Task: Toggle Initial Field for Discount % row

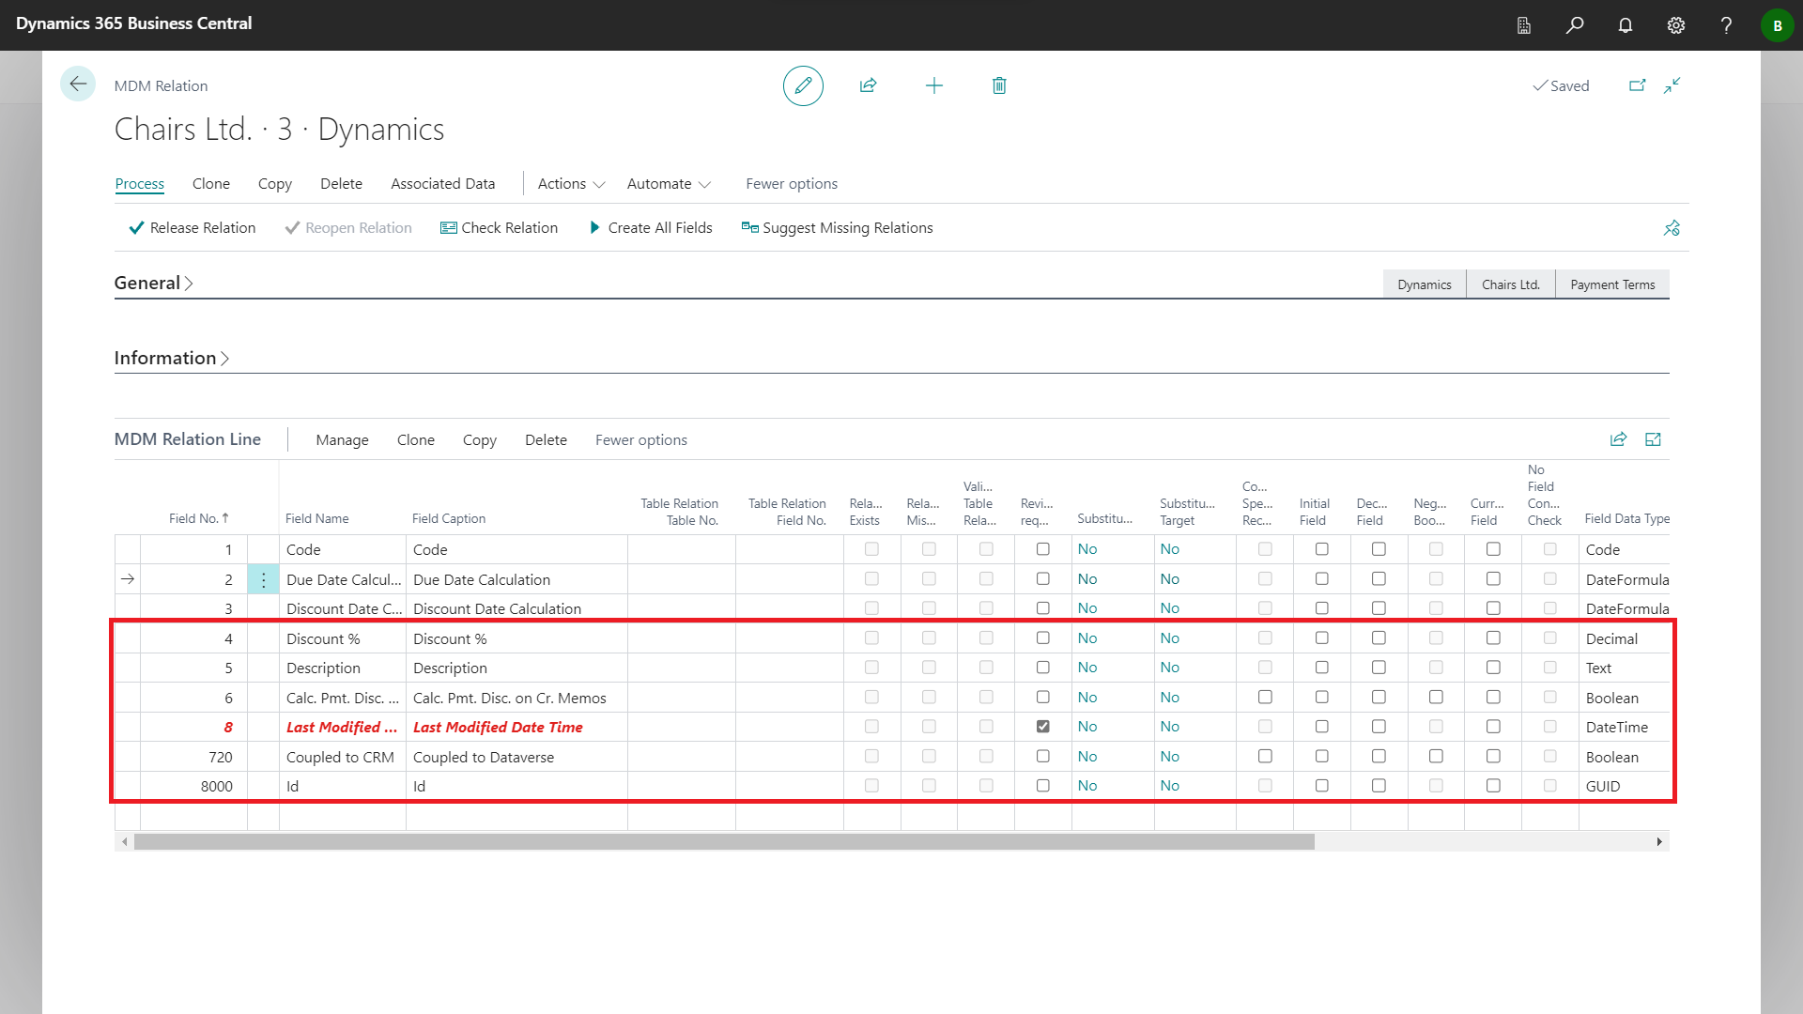Action: [1321, 638]
